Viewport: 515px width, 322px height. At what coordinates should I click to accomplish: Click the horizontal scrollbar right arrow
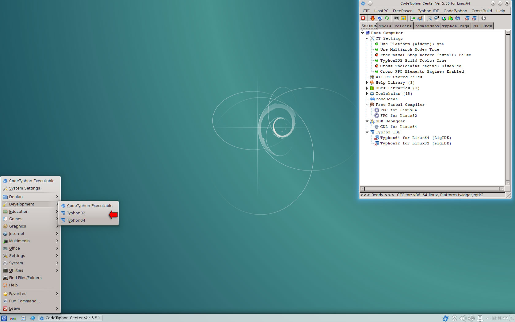[502, 189]
